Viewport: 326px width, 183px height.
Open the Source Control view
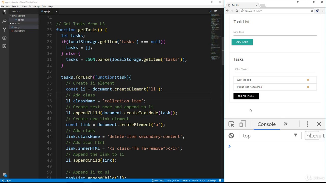(x=4, y=29)
